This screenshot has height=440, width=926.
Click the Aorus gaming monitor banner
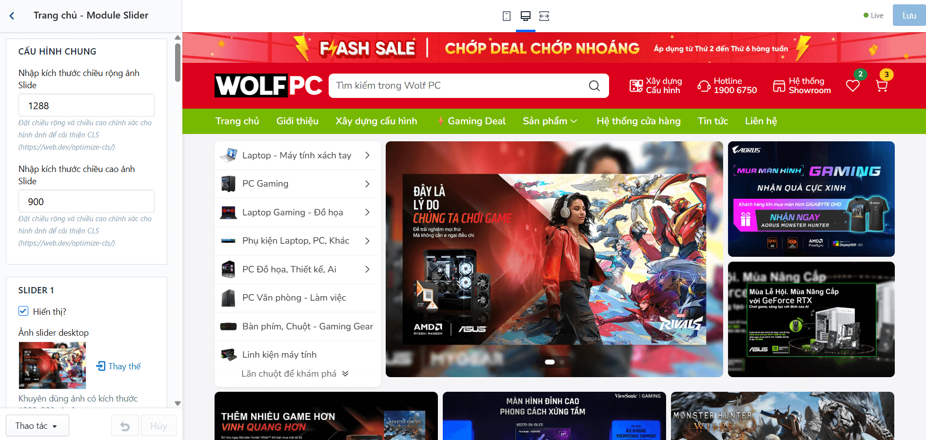[x=811, y=199]
